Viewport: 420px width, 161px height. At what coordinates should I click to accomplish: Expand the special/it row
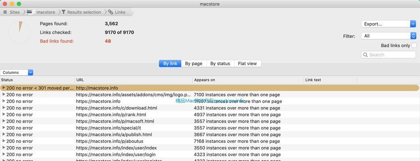click(x=4, y=128)
